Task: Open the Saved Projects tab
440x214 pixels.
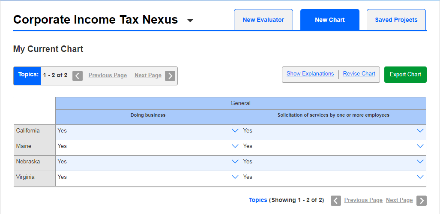Action: pos(396,20)
